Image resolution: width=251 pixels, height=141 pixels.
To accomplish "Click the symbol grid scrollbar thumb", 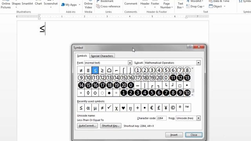I will coord(193,90).
